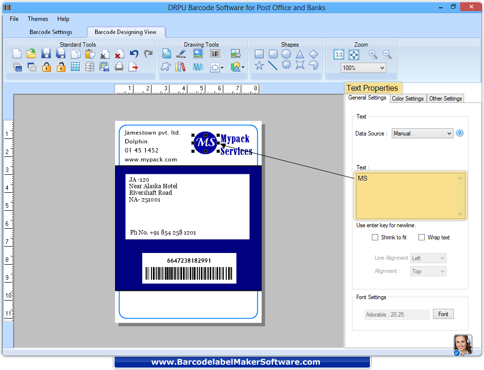Toggle the grid icon in Standard Tools
The width and height of the screenshot is (484, 370).
click(x=75, y=67)
